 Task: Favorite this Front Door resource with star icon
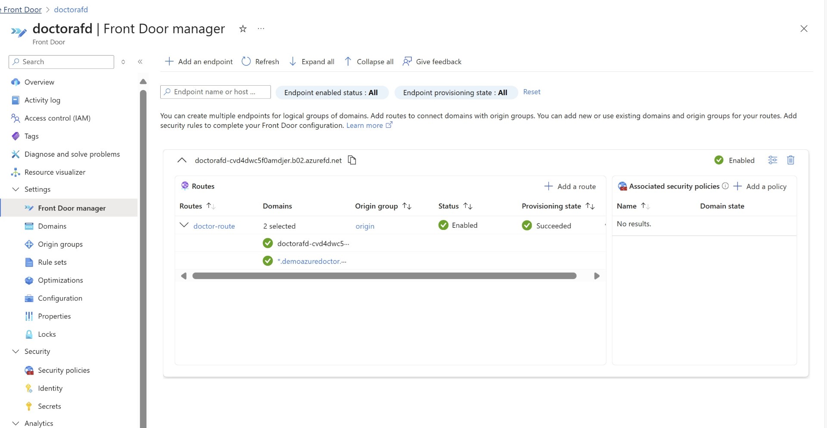point(243,29)
